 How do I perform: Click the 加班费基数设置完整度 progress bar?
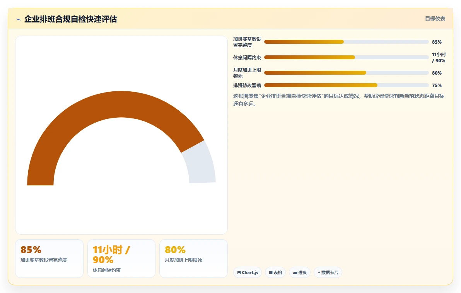coord(347,42)
